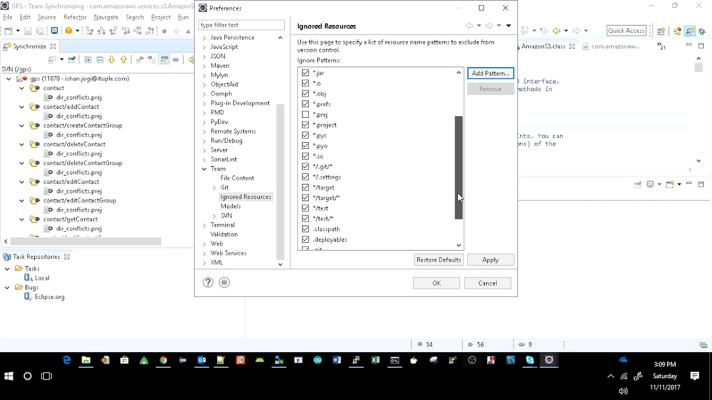
Task: Expand the Maven preferences node
Action: [204, 66]
